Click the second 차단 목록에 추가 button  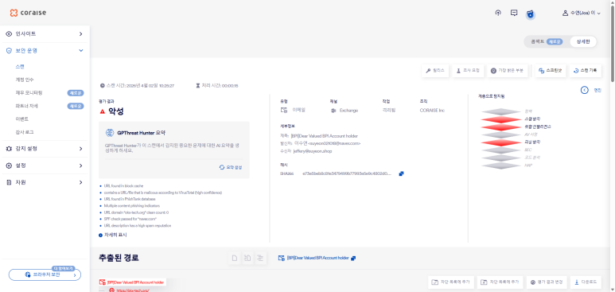coord(500,282)
